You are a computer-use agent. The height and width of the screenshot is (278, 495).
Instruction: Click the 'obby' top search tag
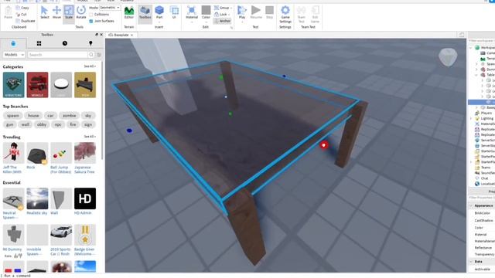coord(42,124)
